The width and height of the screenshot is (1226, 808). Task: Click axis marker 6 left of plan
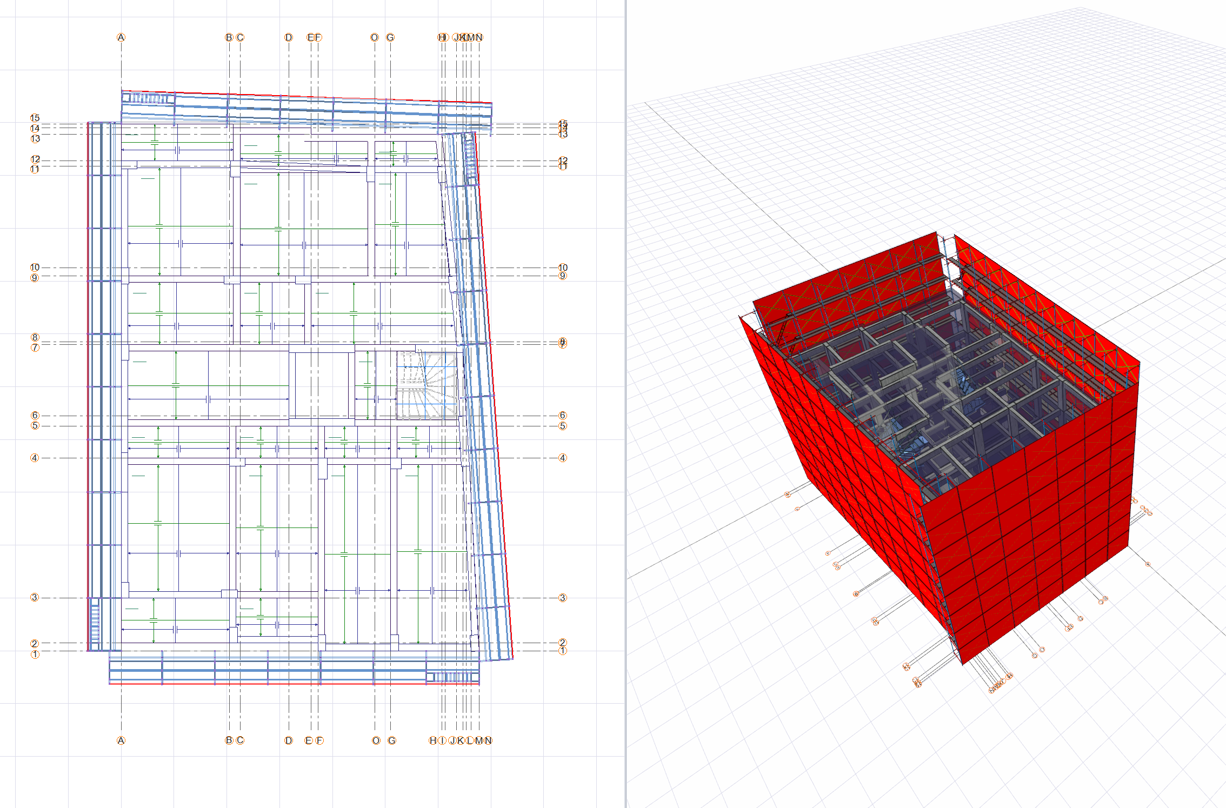tap(35, 416)
